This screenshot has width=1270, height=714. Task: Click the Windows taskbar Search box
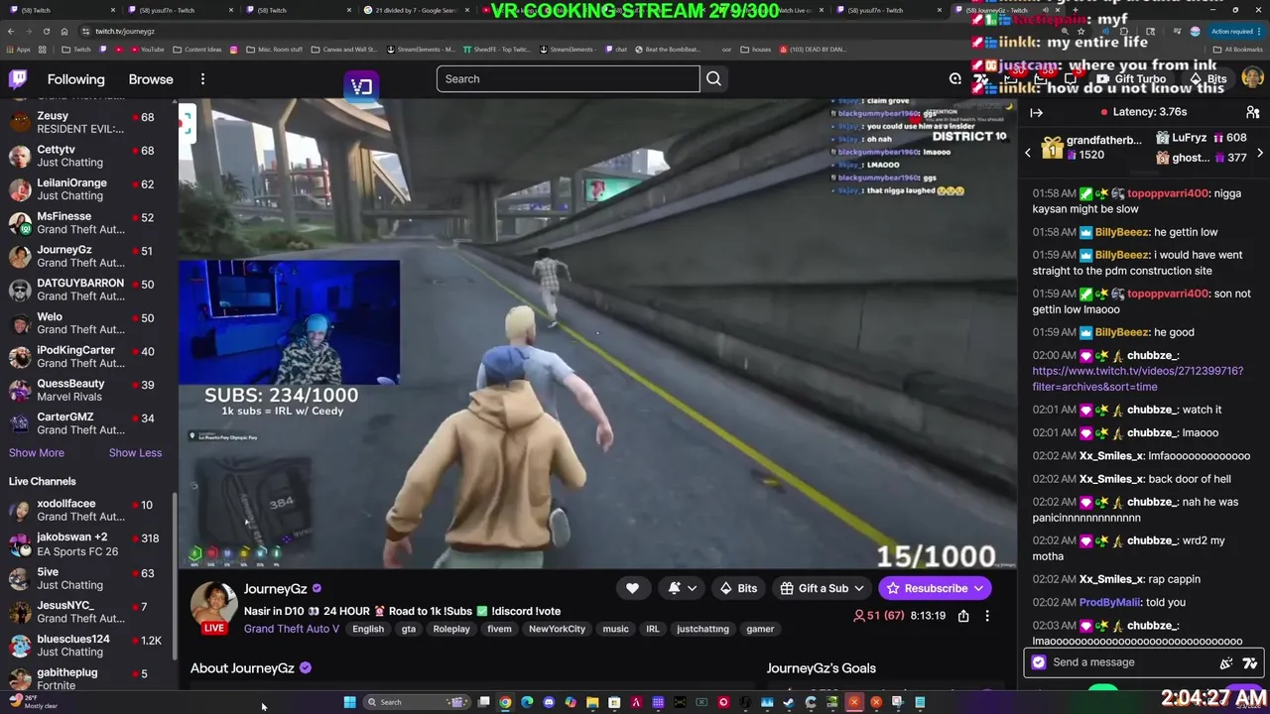point(416,702)
